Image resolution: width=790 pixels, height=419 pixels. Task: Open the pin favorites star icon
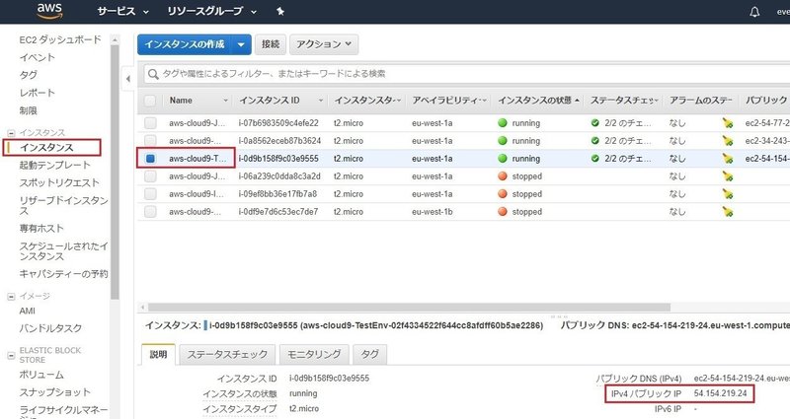pyautogui.click(x=280, y=11)
